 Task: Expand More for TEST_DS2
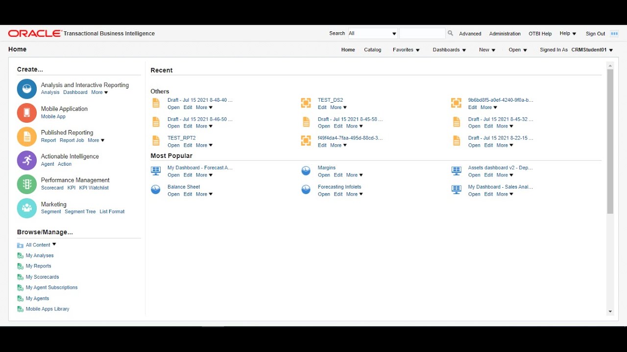pos(338,108)
